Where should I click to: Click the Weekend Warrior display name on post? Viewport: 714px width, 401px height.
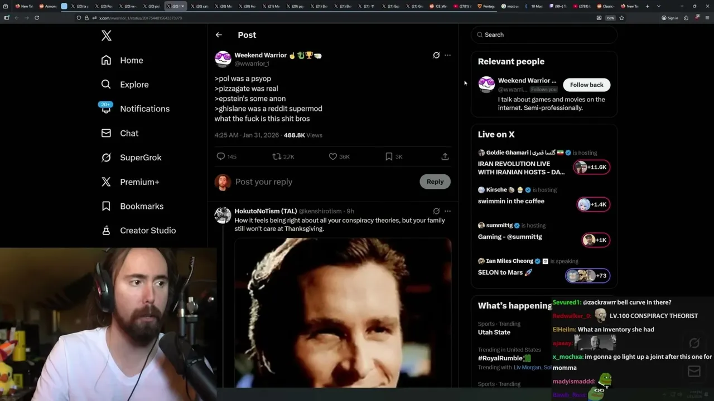(x=260, y=56)
